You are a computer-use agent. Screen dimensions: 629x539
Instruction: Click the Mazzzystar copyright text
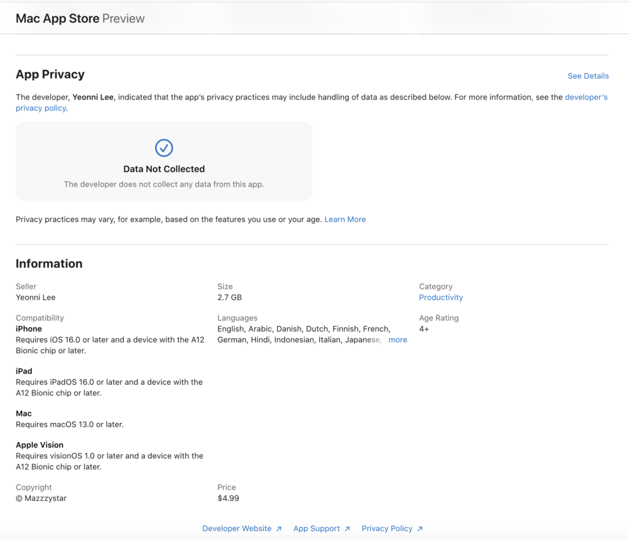45,498
